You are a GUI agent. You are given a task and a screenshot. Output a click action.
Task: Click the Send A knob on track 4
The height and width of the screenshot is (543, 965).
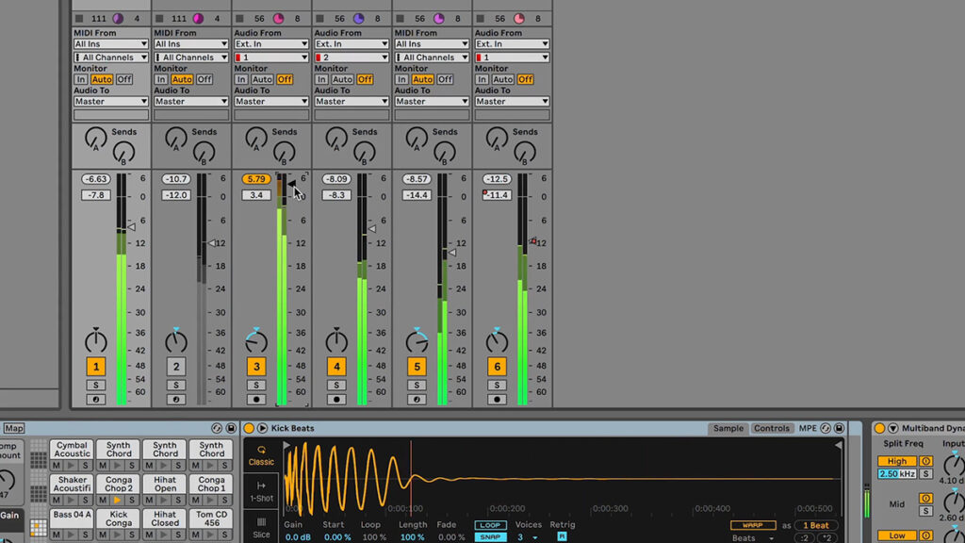[335, 139]
